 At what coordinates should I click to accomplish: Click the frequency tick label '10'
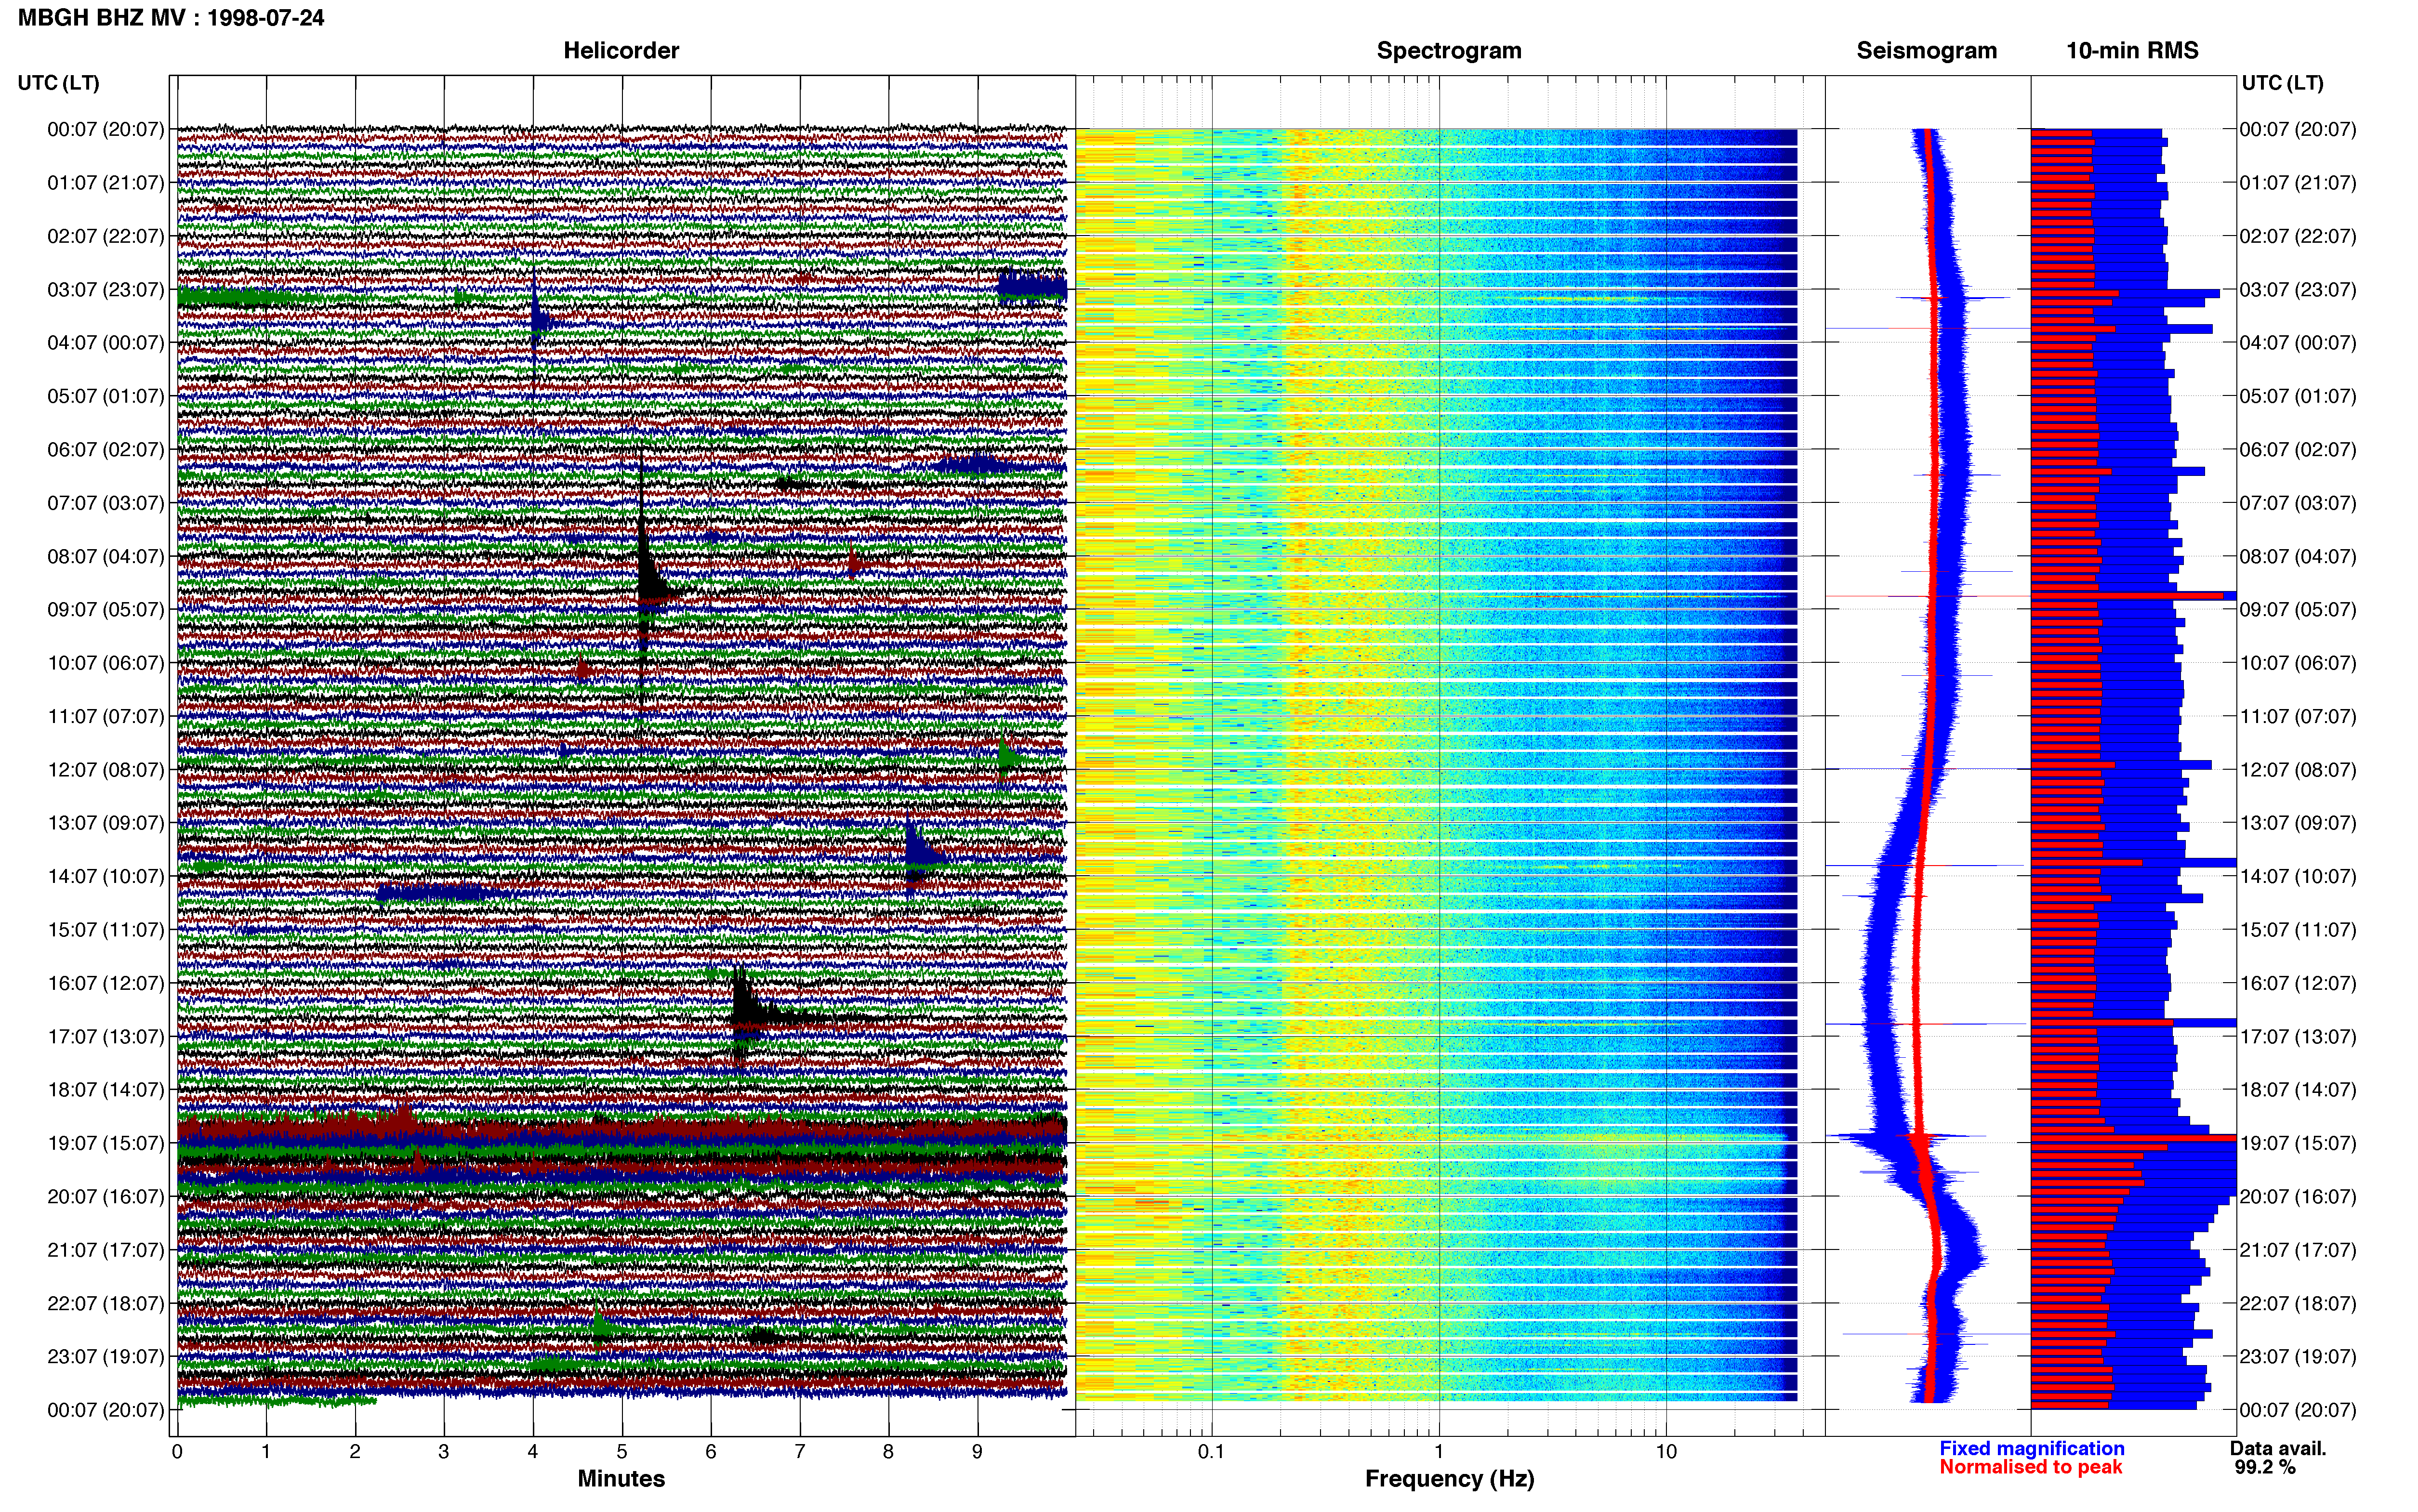coord(1666,1451)
